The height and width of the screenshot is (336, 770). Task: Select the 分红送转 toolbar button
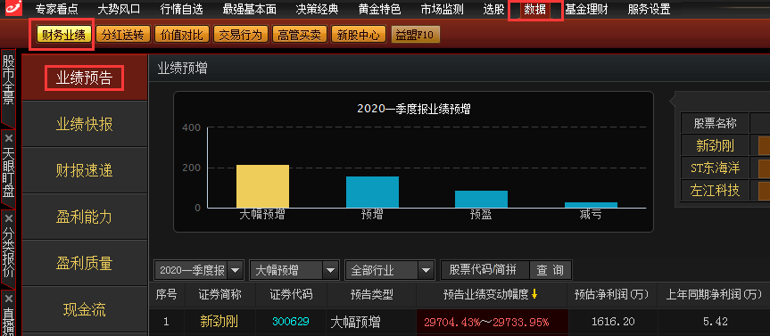(x=123, y=35)
